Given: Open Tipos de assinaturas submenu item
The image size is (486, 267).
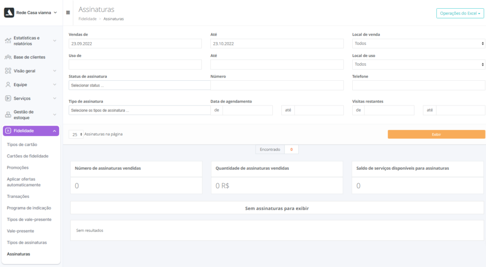Looking at the screenshot, I should click(x=27, y=243).
